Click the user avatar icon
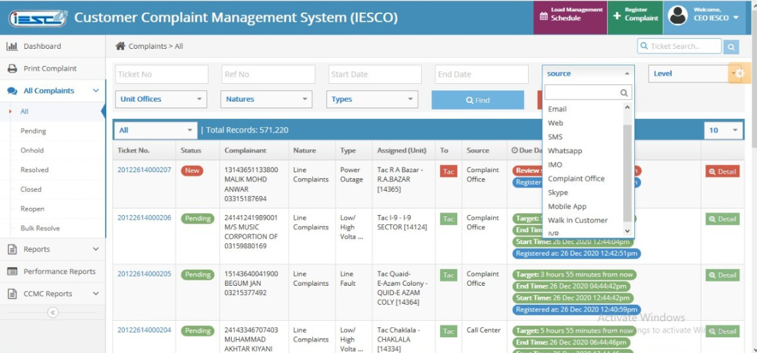 (678, 15)
